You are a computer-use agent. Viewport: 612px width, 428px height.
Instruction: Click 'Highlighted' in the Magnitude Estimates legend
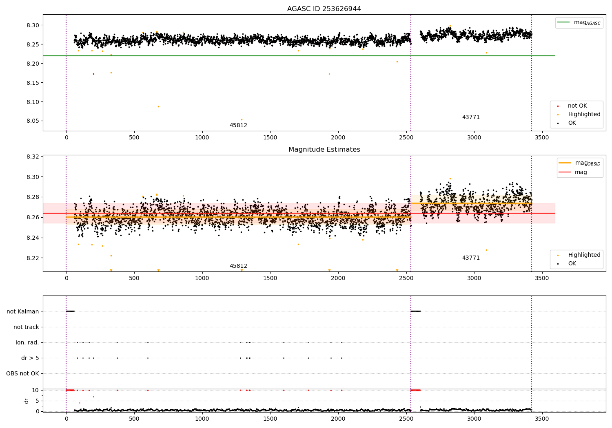click(x=584, y=255)
